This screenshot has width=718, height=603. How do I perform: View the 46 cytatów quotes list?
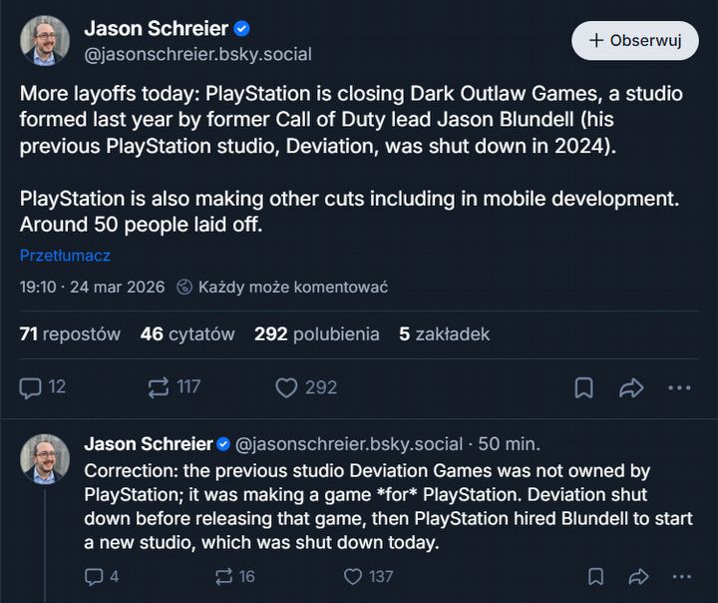[187, 334]
